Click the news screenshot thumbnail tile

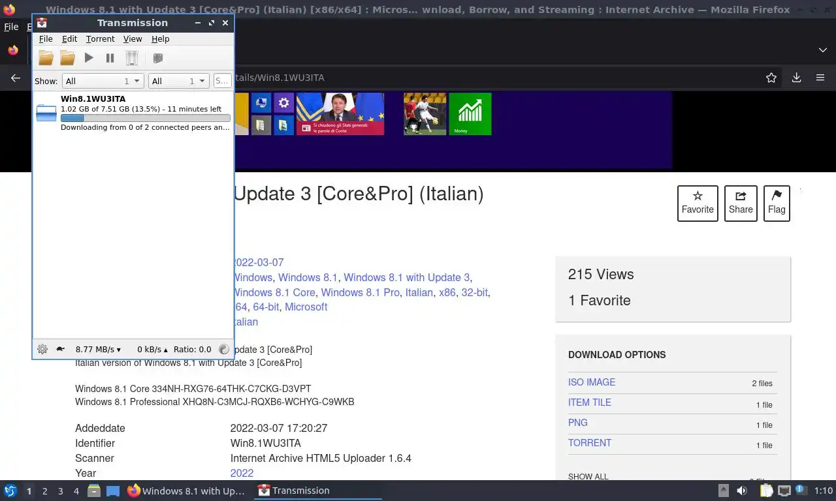coord(340,114)
